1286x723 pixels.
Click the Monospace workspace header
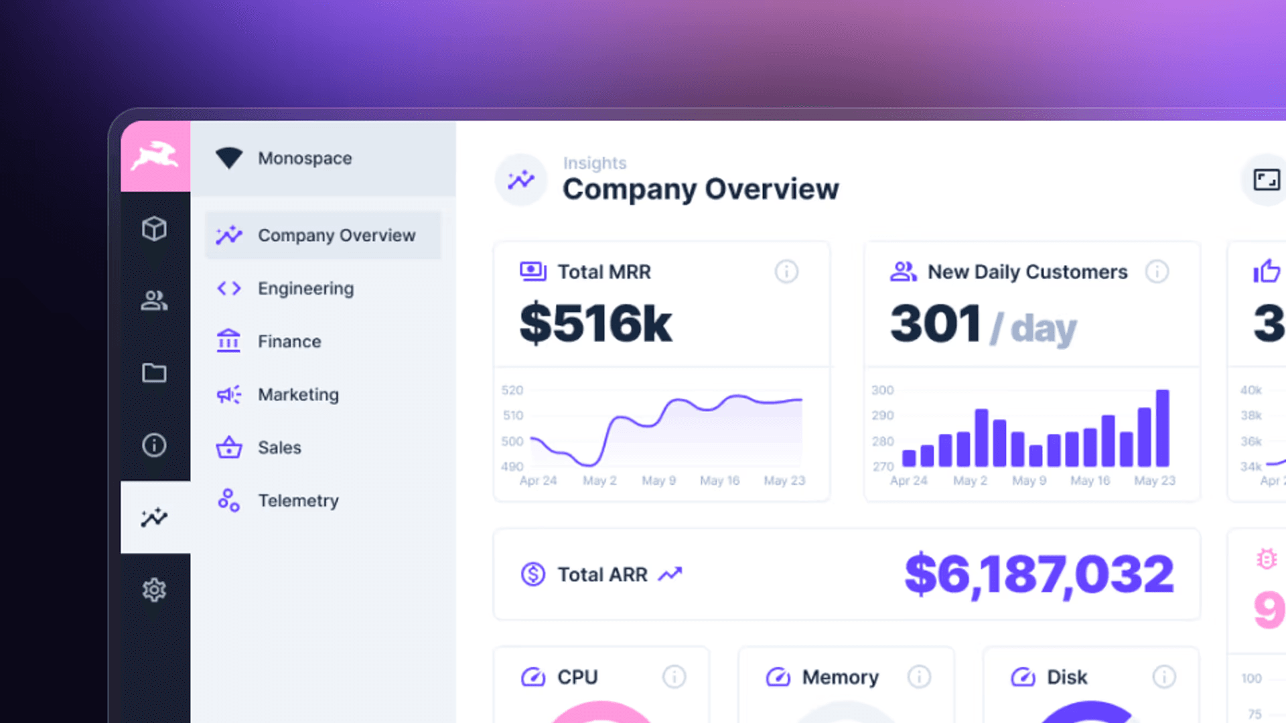click(x=323, y=159)
